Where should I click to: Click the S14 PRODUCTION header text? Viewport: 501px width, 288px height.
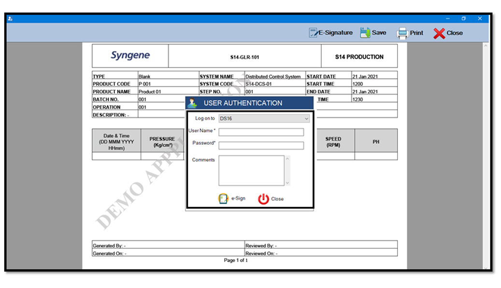point(359,57)
